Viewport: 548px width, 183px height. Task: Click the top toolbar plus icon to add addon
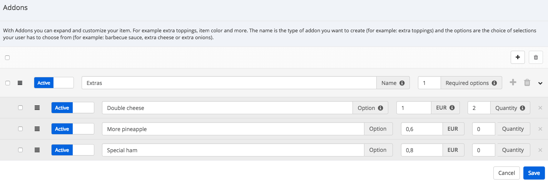tap(518, 57)
